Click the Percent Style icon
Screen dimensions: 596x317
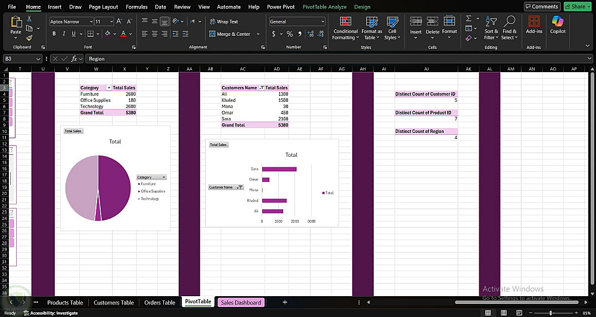pos(290,34)
